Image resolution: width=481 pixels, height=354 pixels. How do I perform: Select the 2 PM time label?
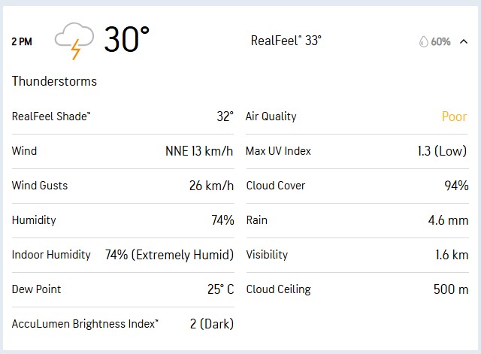[x=22, y=41]
